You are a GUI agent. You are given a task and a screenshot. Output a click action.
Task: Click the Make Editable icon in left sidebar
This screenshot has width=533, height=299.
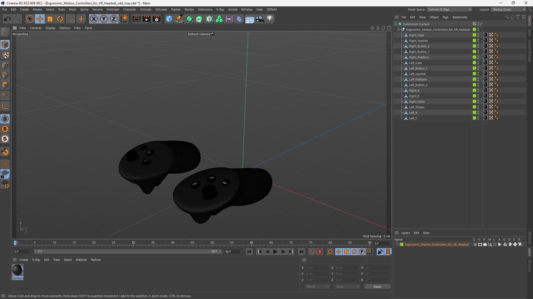[x=5, y=32]
